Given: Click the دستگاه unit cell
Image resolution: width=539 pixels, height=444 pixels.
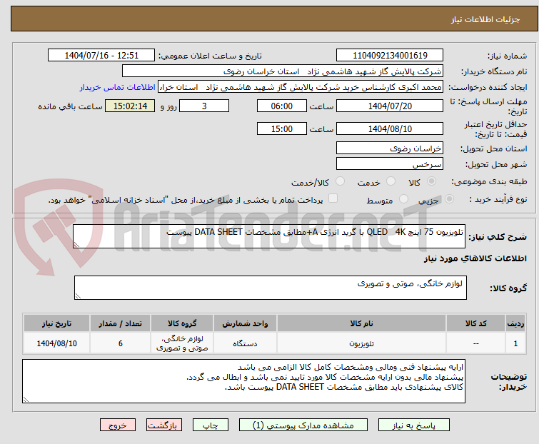Looking at the screenshot, I should coord(245,343).
